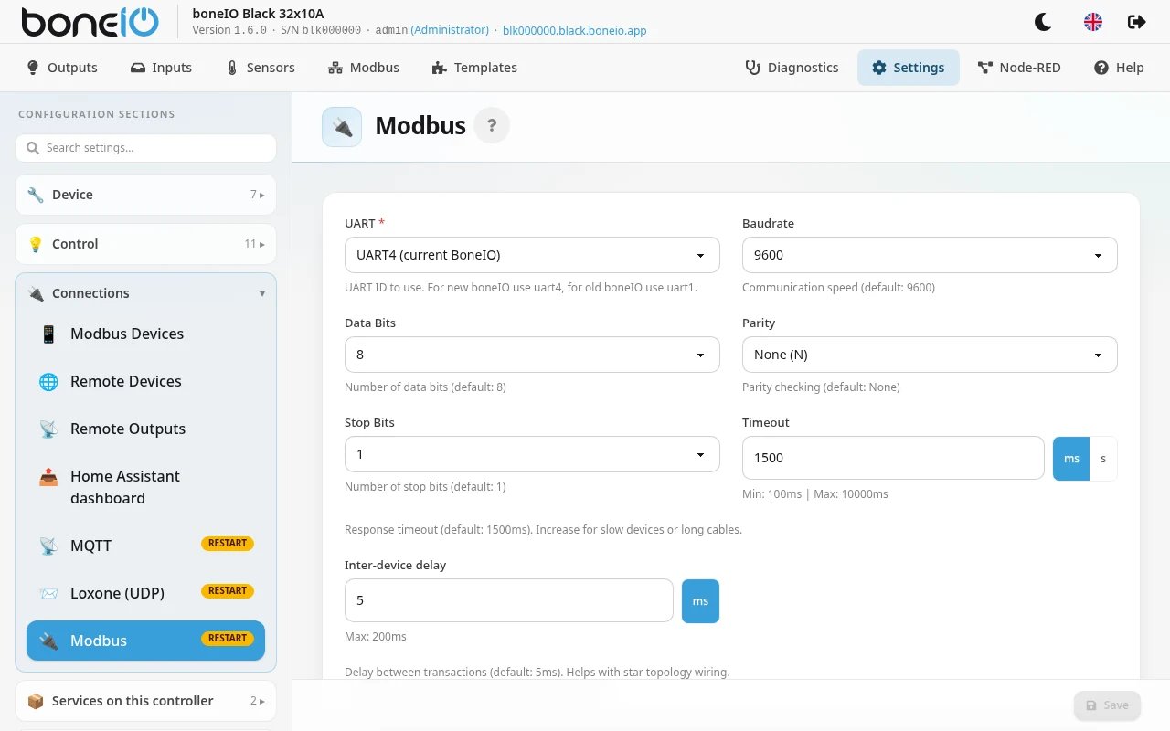1170x731 pixels.
Task: Open the Stop Bits dropdown
Action: tap(532, 454)
